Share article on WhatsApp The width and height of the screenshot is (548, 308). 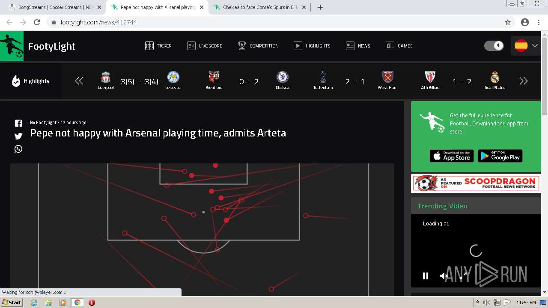[x=18, y=149]
